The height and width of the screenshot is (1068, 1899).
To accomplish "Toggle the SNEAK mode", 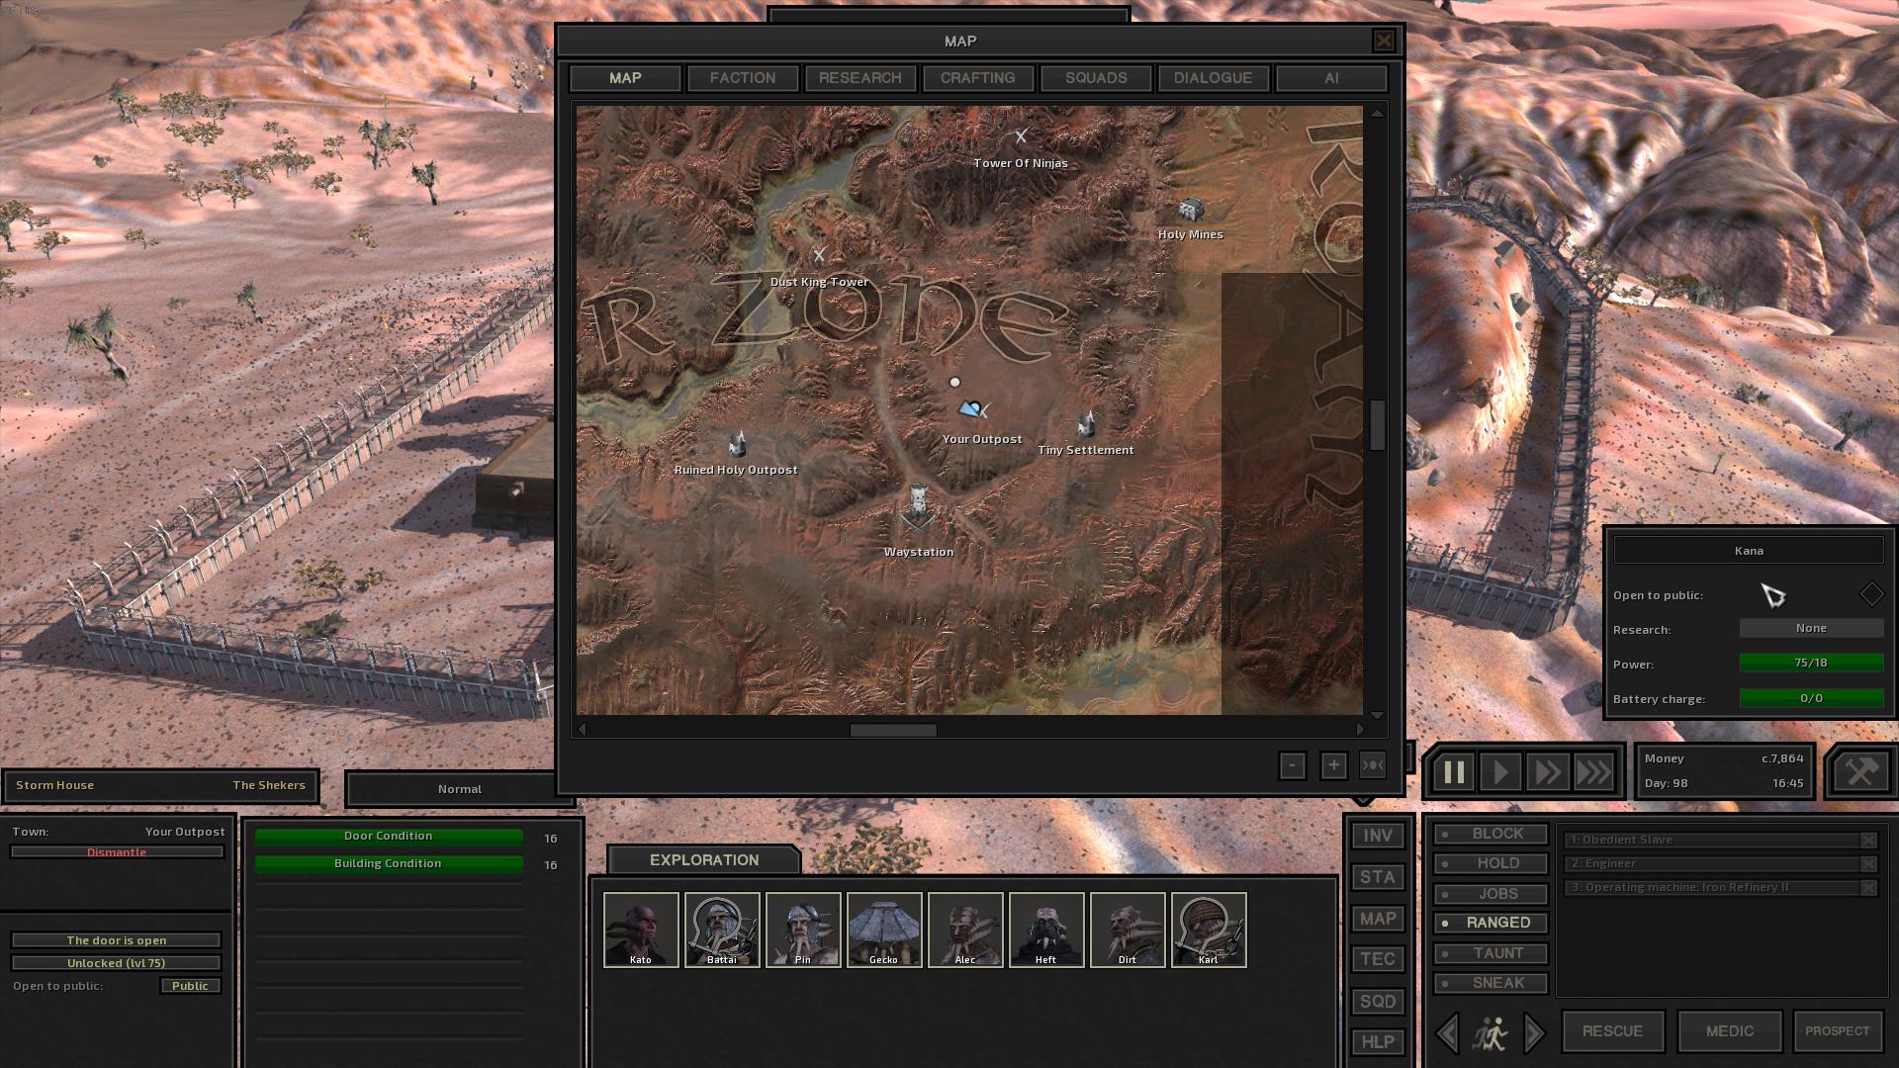I will [x=1491, y=983].
